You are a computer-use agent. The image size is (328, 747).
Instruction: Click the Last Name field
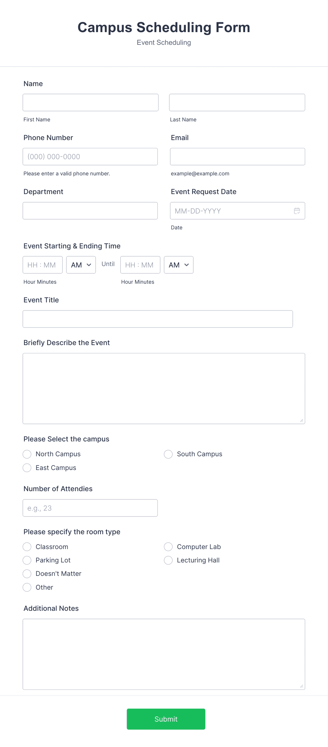tap(237, 102)
